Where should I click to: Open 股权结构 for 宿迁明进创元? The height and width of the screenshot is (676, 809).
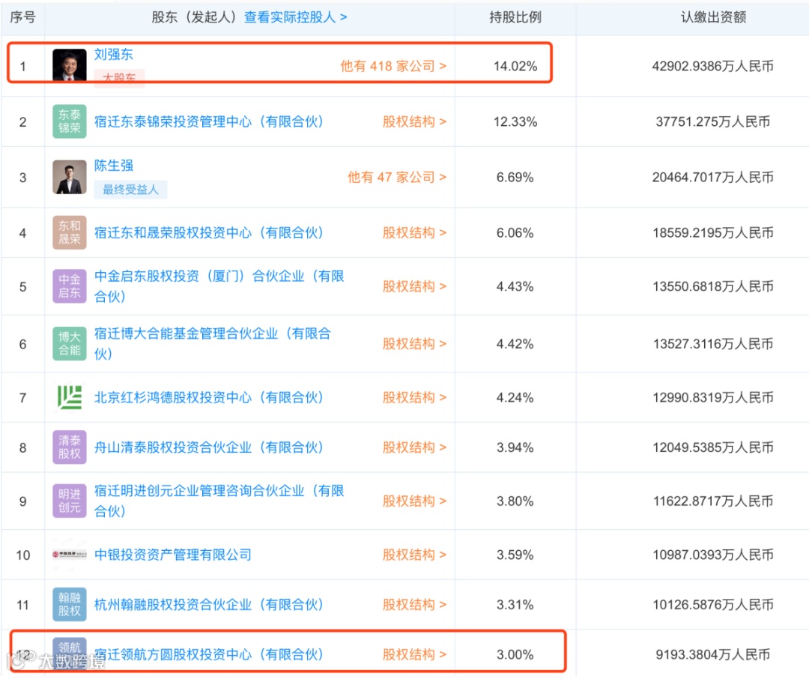(414, 501)
